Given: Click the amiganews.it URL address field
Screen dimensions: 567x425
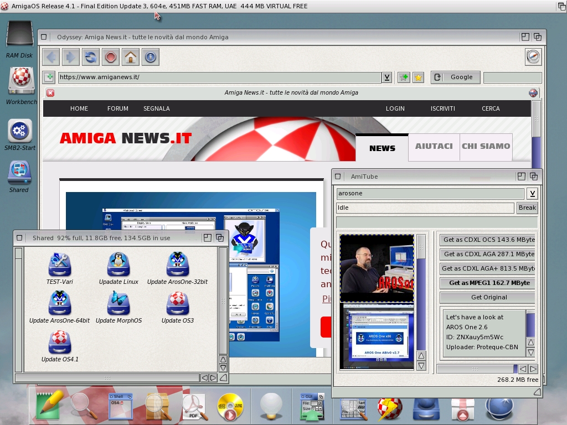Looking at the screenshot, I should 219,77.
